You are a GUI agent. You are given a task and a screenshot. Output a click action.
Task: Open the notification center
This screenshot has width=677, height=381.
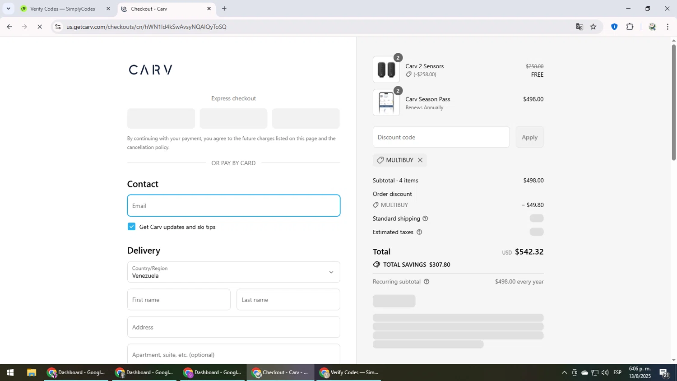(664, 373)
